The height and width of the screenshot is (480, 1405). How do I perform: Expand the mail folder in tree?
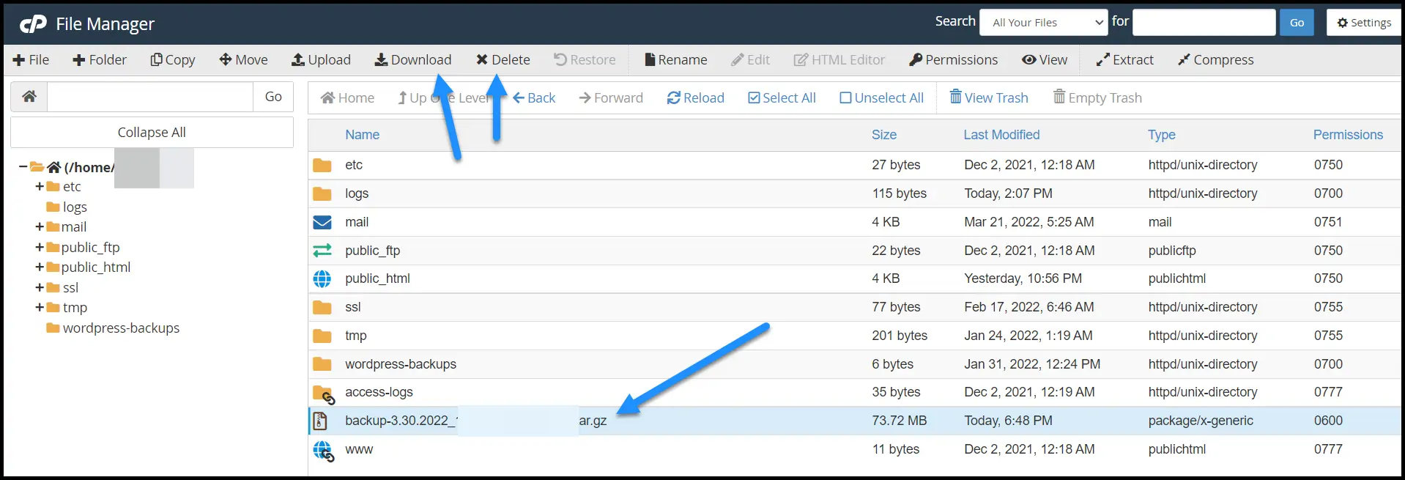click(x=40, y=227)
